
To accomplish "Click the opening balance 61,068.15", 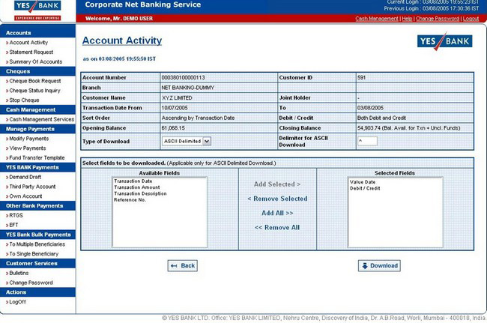I will [173, 128].
